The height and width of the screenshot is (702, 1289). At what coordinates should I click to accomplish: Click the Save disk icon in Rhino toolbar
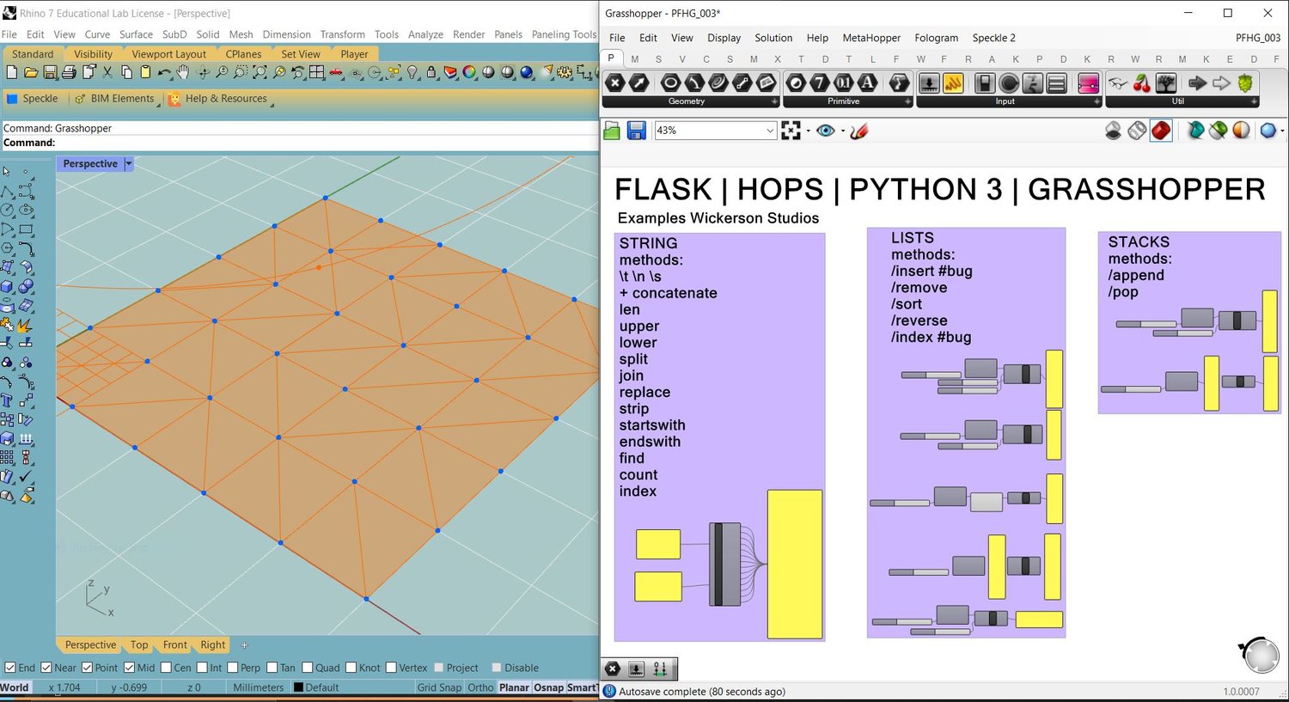coord(50,73)
